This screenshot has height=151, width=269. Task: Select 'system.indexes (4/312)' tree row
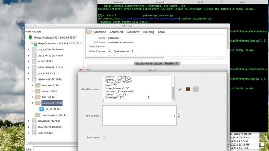54,115
